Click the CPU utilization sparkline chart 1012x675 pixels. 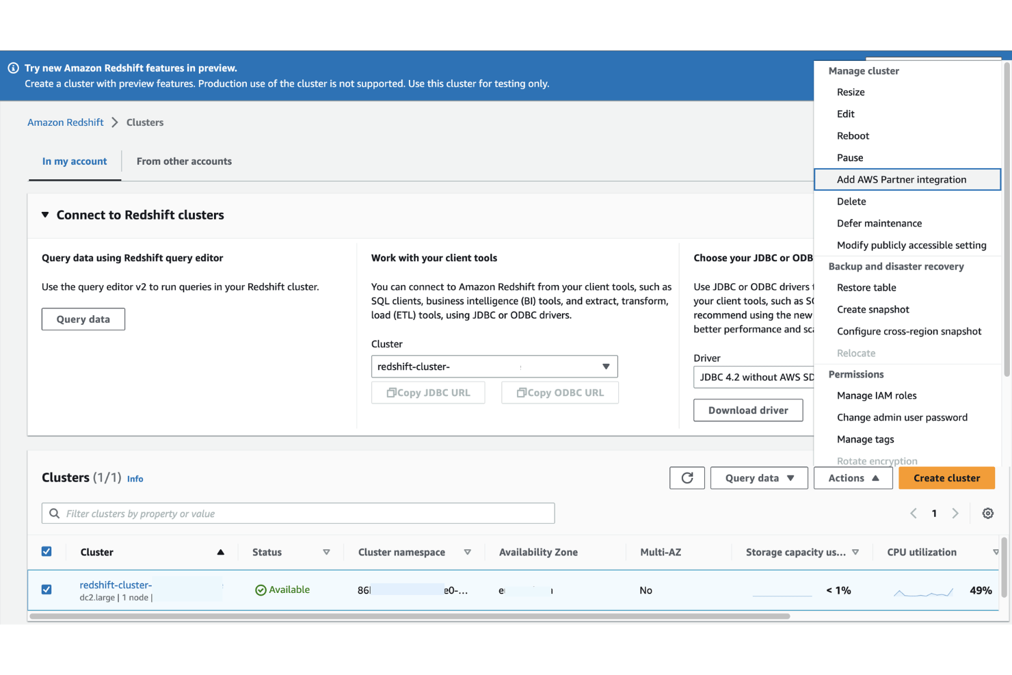923,592
